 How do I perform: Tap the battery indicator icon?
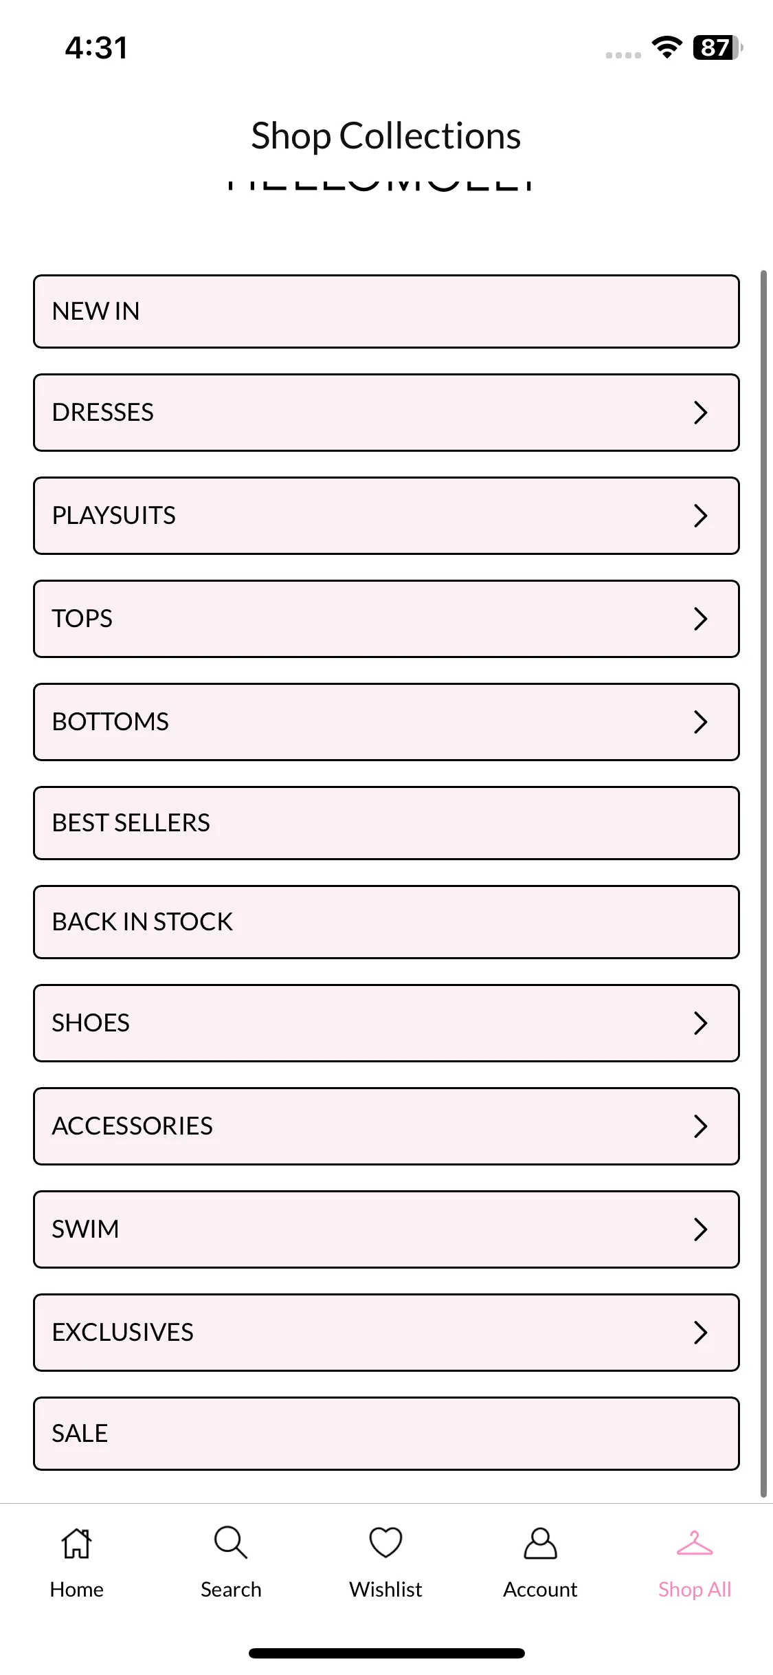point(717,47)
